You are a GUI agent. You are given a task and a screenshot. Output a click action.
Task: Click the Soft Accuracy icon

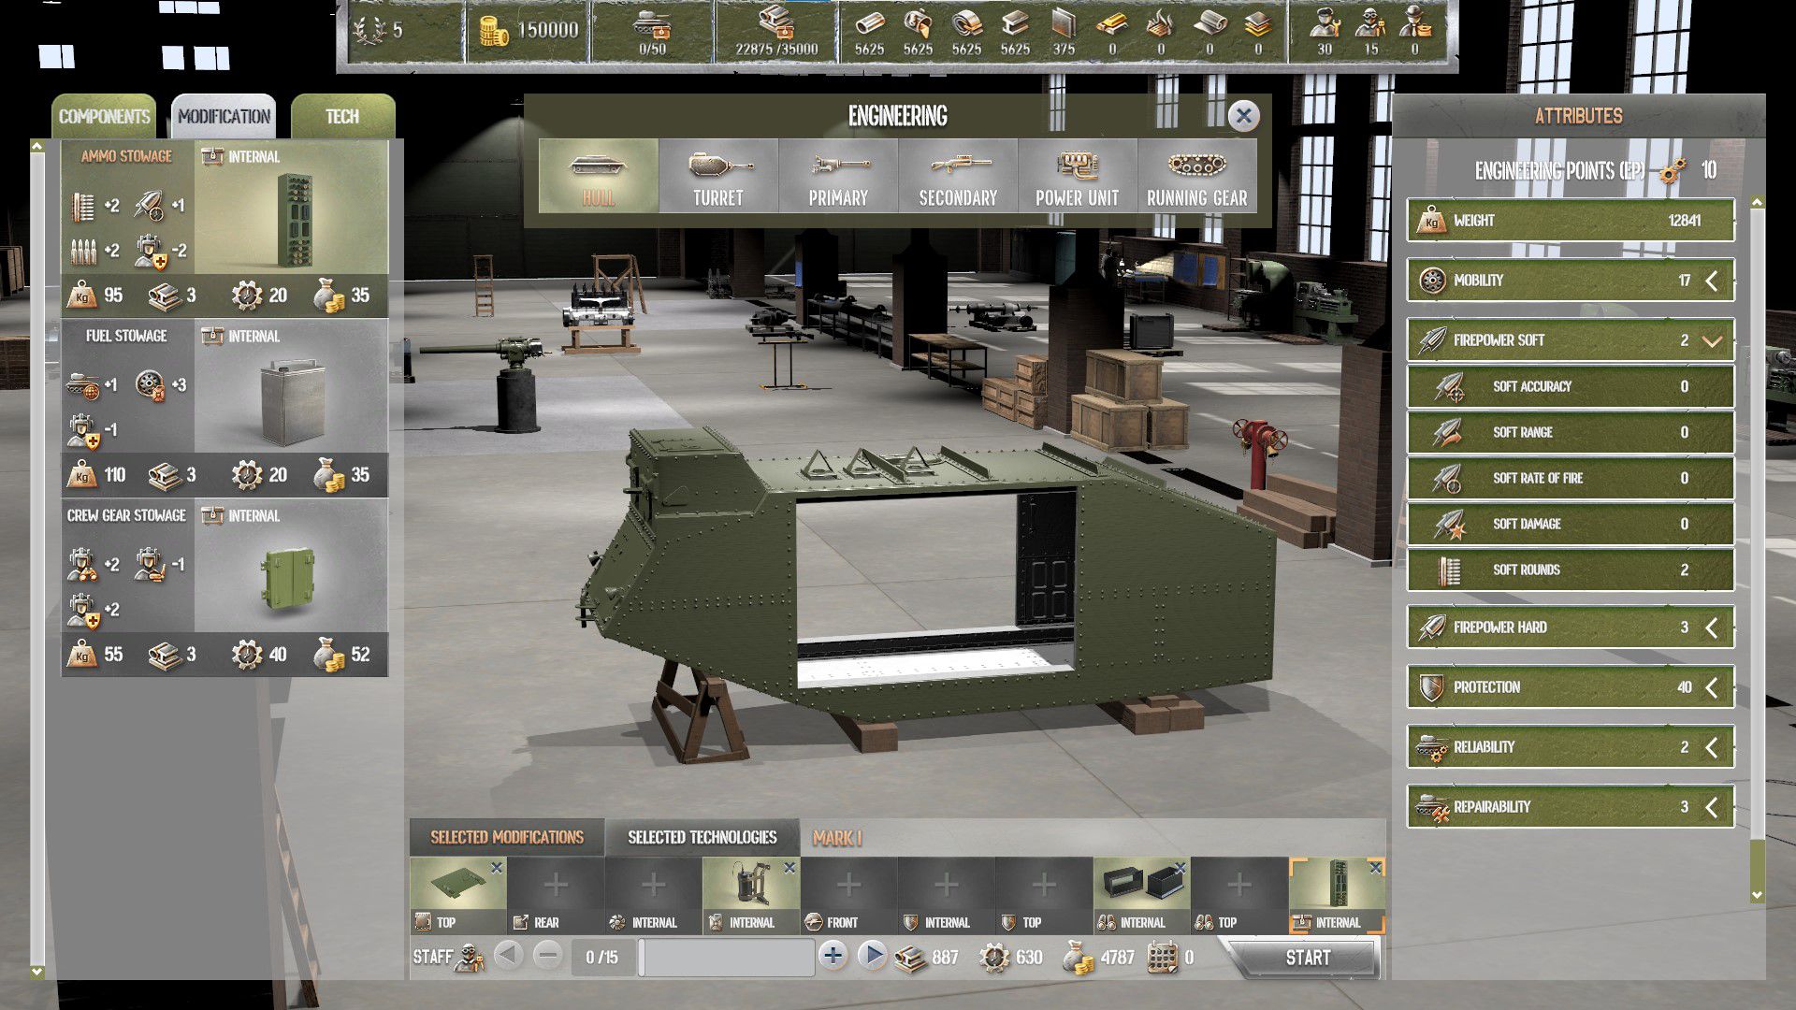point(1449,386)
